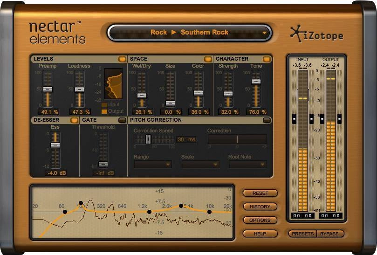Open the Rock Southern Rock preset dropdown
377x255 pixels.
tap(190, 33)
